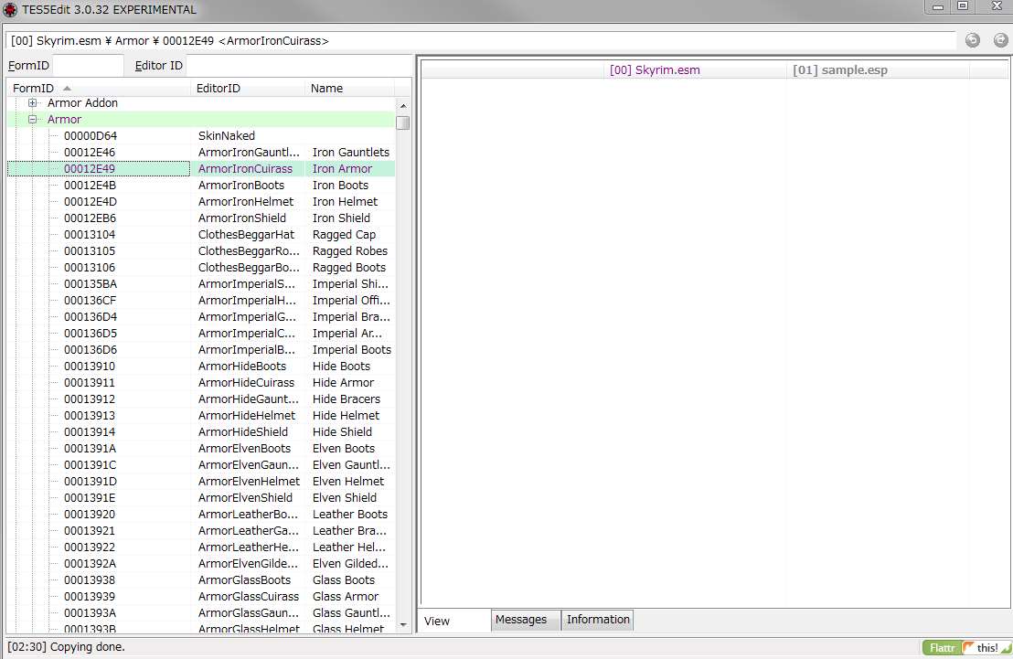Select record 00013922 Leather Hel...
This screenshot has height=659, width=1013.
click(x=201, y=547)
